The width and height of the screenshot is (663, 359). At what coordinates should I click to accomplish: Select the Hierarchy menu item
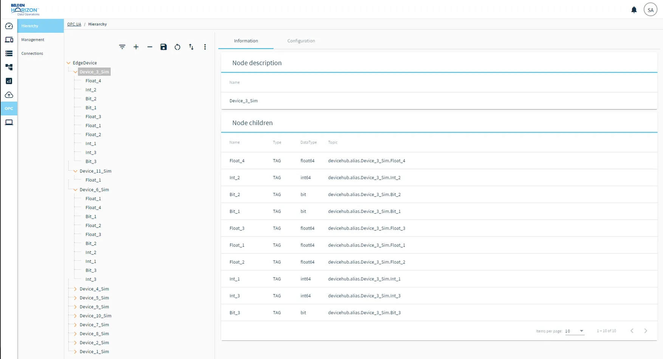[x=40, y=26]
